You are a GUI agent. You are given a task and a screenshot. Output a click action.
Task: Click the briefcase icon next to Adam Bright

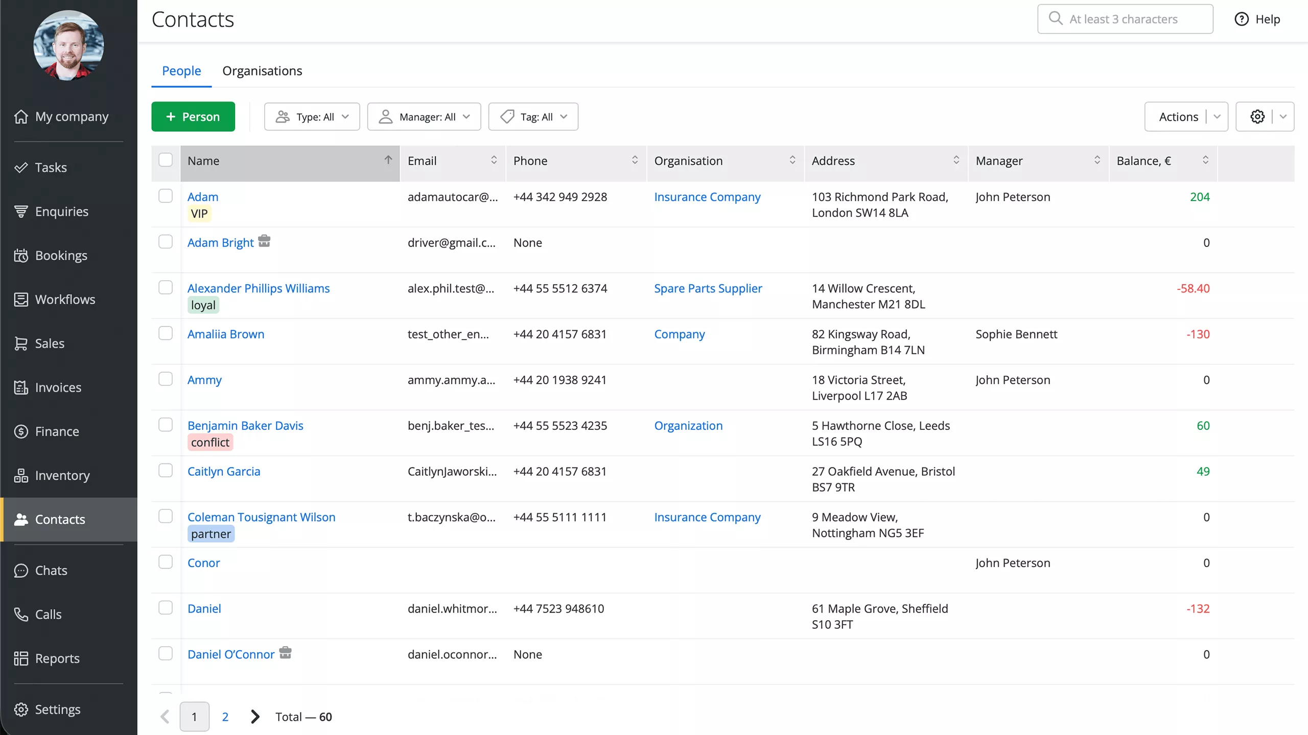point(264,241)
